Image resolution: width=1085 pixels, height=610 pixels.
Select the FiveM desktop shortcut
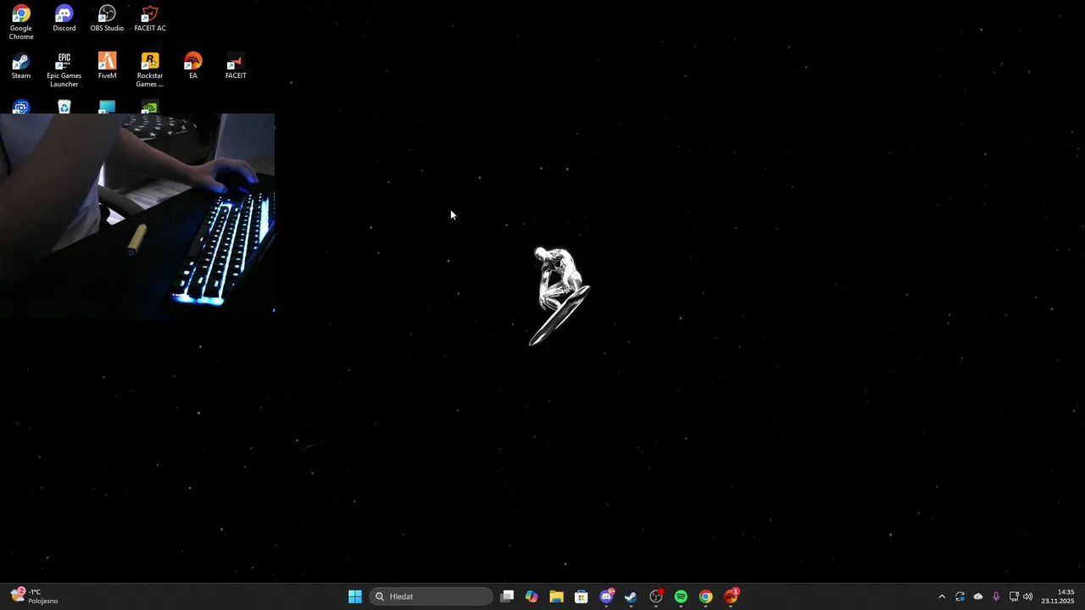107,66
